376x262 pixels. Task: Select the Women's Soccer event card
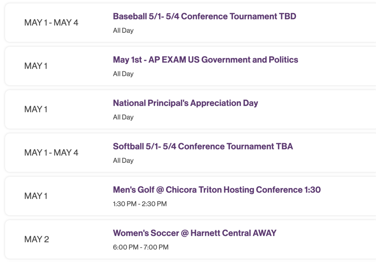point(188,239)
